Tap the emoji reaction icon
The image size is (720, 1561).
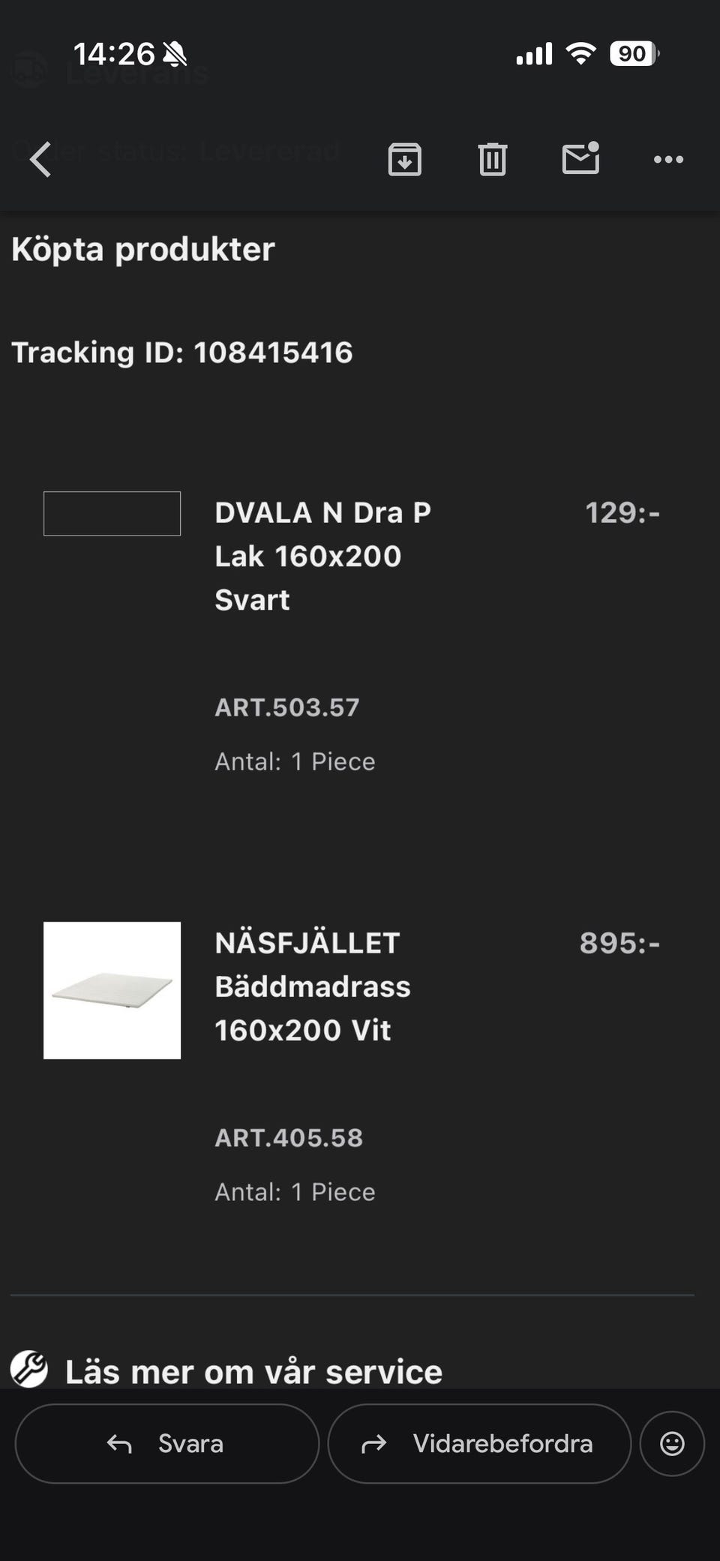pos(673,1442)
